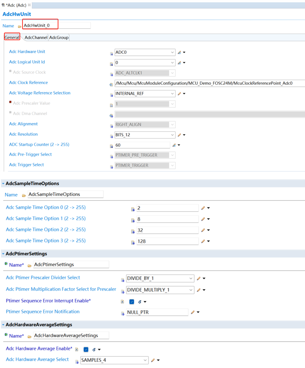Open the Adc Hardware Unit ADC0 dropdown

tap(173, 52)
